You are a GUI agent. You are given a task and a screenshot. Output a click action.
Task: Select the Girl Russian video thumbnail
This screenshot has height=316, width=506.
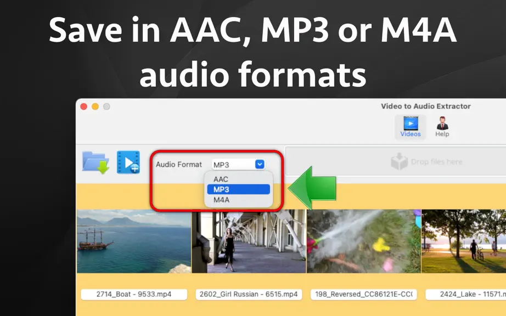pyautogui.click(x=249, y=241)
